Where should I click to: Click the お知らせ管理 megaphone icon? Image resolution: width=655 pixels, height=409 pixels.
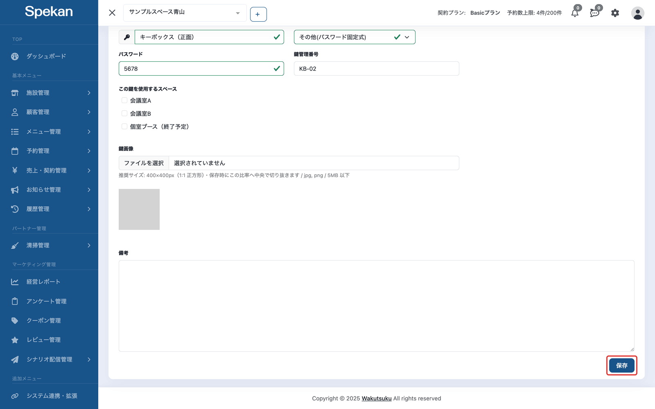15,190
